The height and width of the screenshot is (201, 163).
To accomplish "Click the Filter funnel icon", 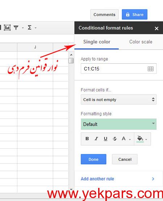I will click(x=16, y=28).
